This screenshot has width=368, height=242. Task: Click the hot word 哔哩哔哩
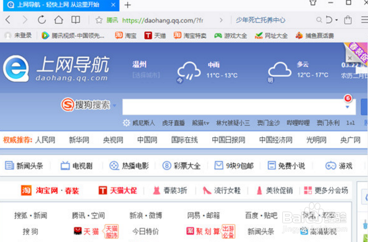pyautogui.click(x=298, y=123)
